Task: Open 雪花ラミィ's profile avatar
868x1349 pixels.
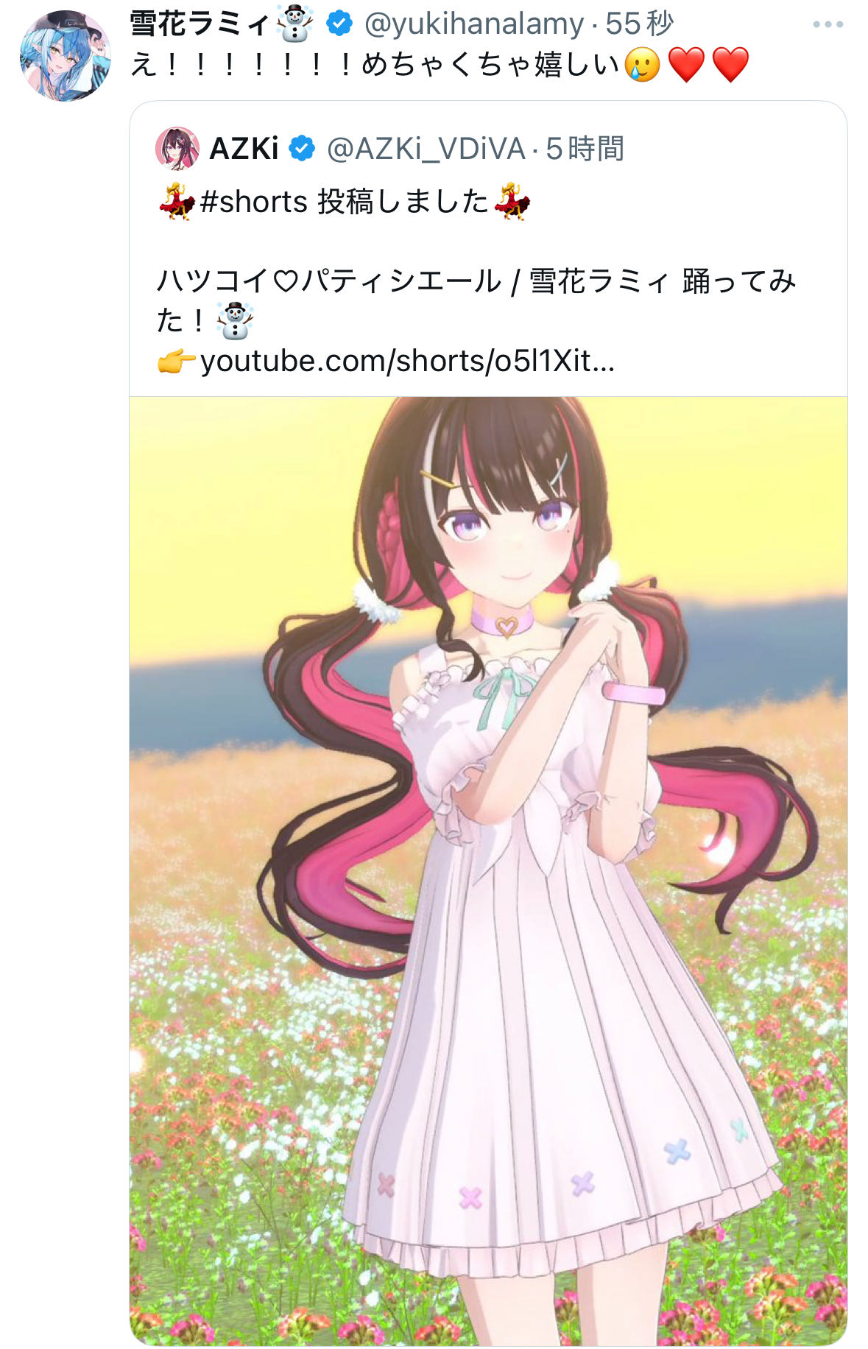Action: coord(65,56)
